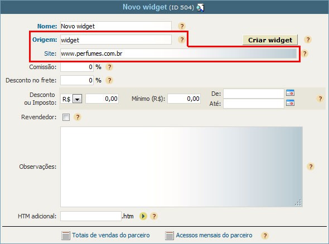Click the HTM adicional input field
329x244 pixels.
pyautogui.click(x=91, y=216)
